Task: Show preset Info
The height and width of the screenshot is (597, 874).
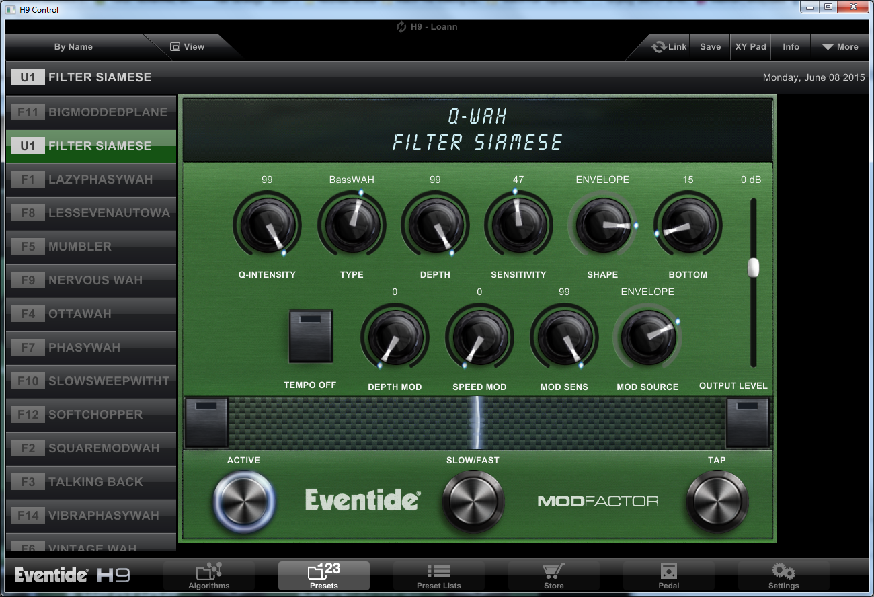Action: click(x=791, y=47)
